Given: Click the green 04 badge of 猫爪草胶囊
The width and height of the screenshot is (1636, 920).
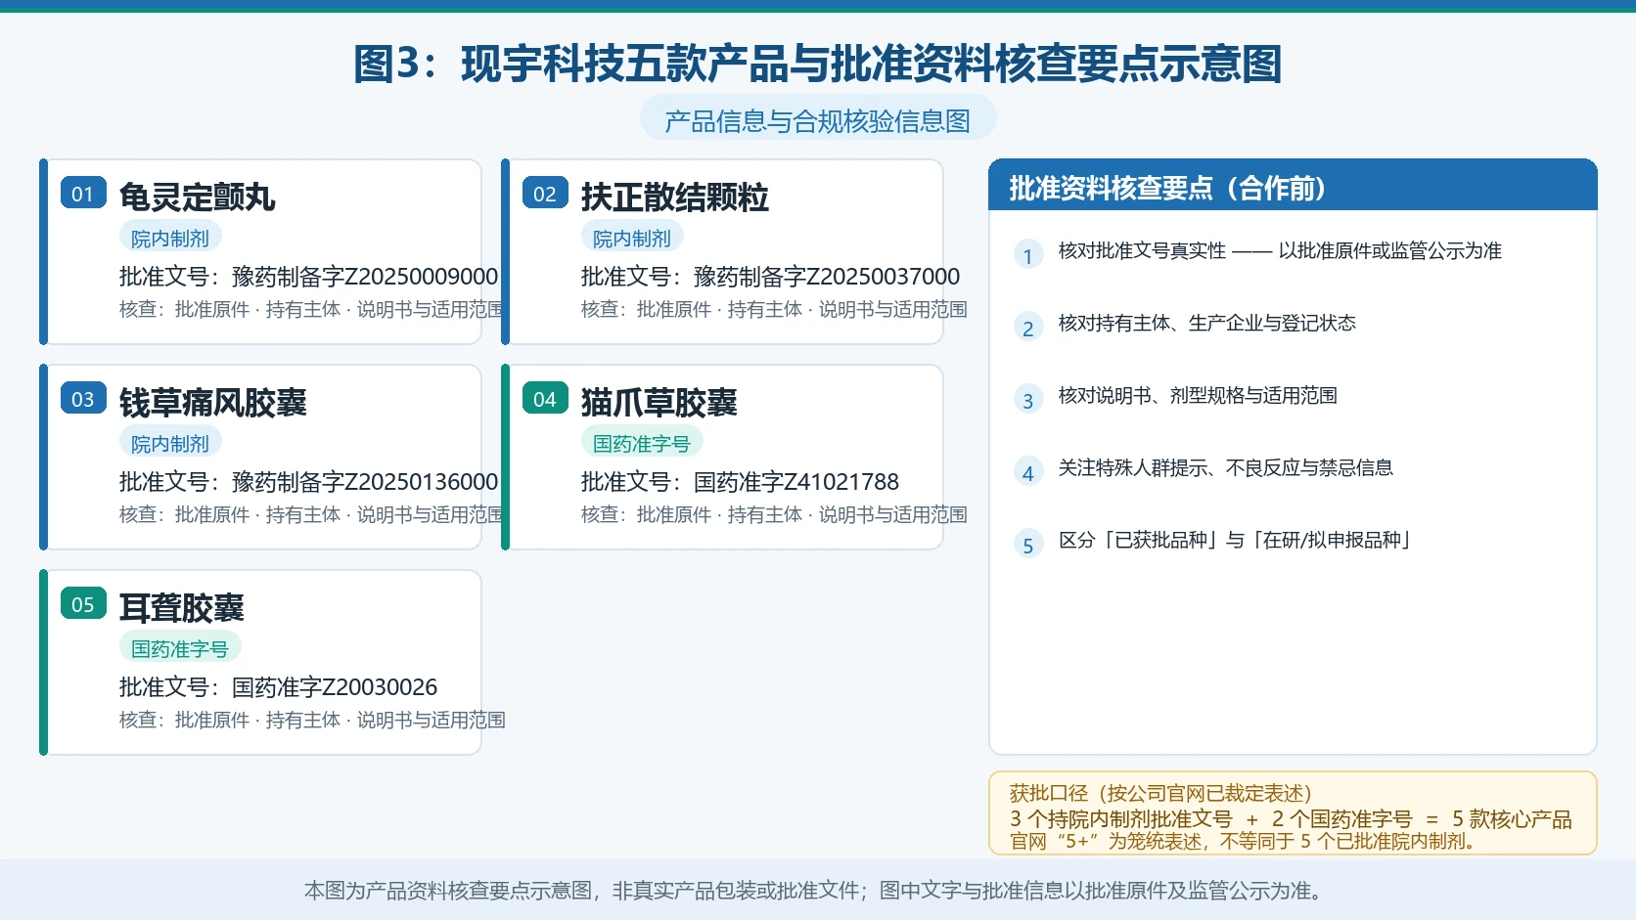Looking at the screenshot, I should 545,399.
